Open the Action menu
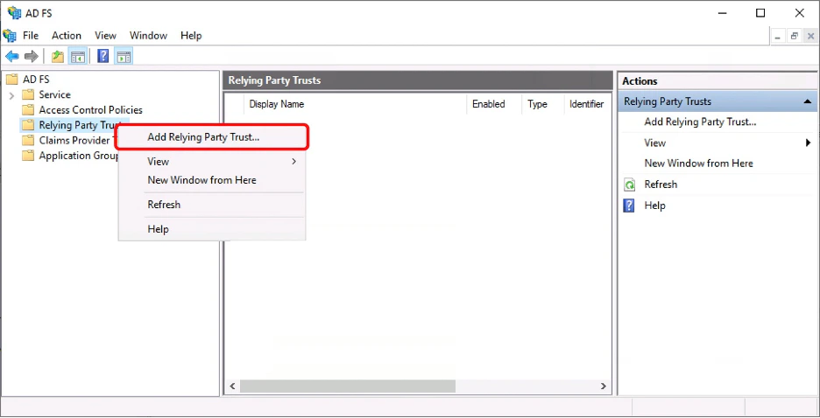 click(67, 36)
